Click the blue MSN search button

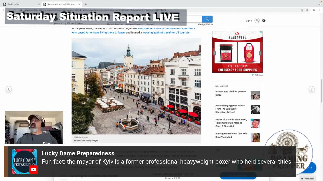point(207,19)
